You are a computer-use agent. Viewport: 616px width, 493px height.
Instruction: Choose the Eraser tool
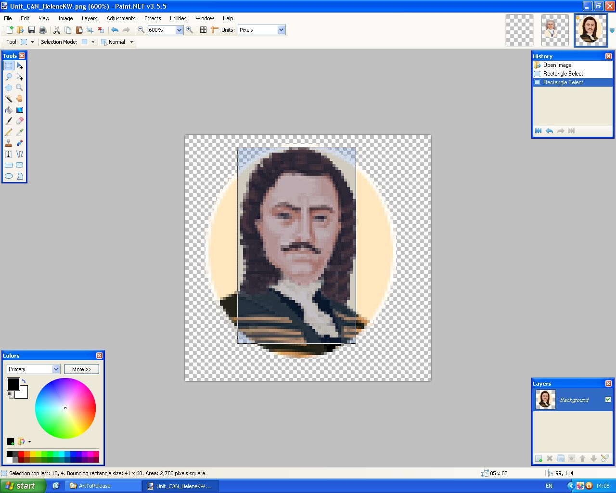20,121
